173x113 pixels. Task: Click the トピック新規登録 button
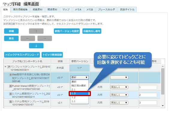52,55
